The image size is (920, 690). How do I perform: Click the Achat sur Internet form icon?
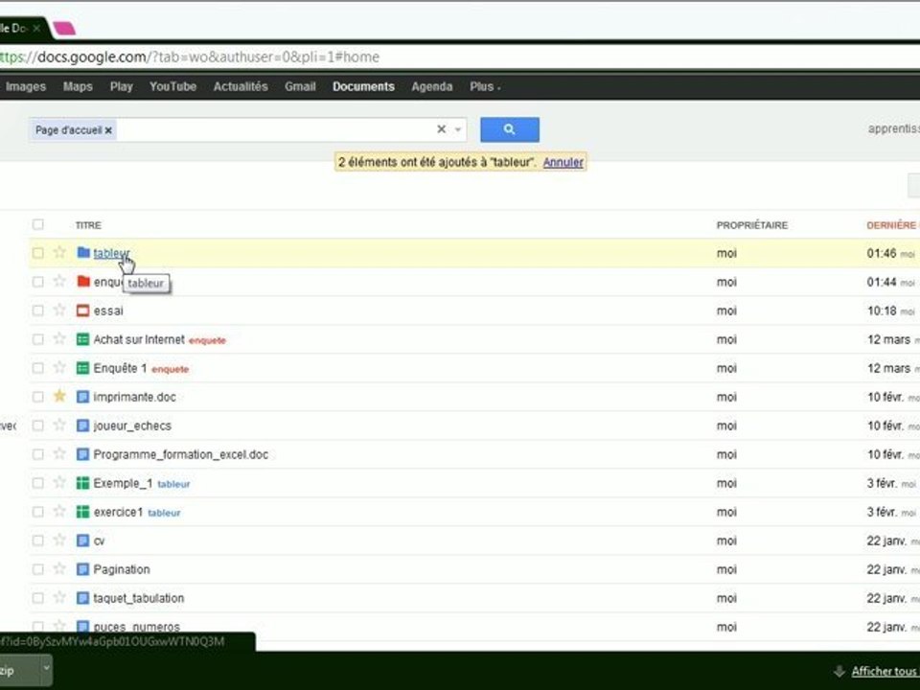[83, 339]
